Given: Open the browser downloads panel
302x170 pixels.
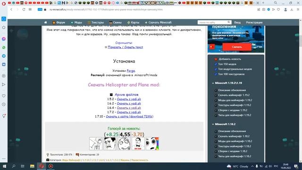Looking at the screenshot, I should tap(292, 9).
